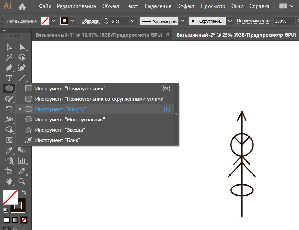Select the Curvature tool
This screenshot has width=299, height=230.
point(22,68)
